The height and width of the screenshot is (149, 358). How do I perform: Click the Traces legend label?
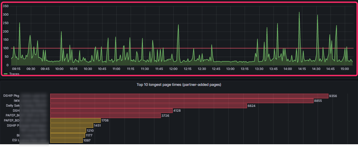click(x=14, y=74)
